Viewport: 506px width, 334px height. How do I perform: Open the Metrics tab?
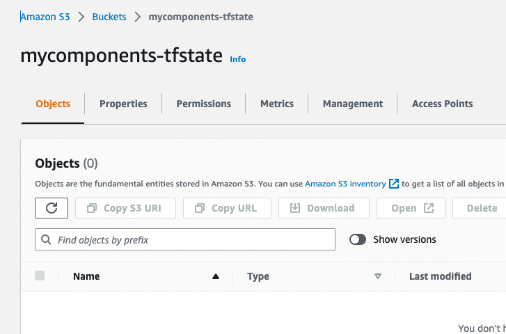[x=277, y=104]
